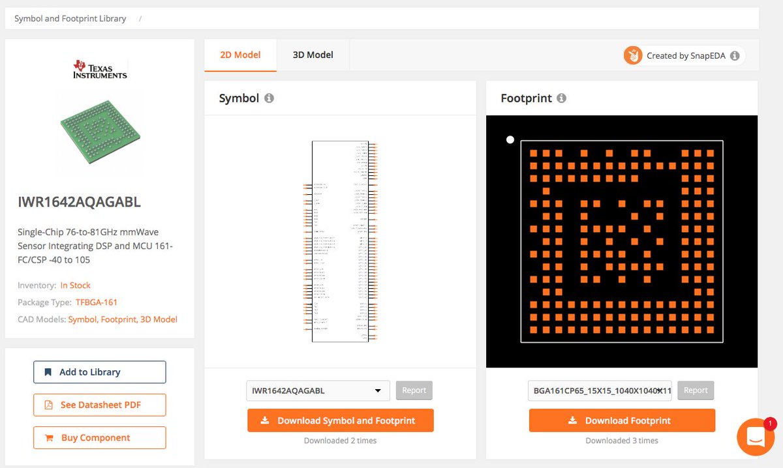Open the chat support bubble
Image resolution: width=783 pixels, height=468 pixels.
pos(756,437)
